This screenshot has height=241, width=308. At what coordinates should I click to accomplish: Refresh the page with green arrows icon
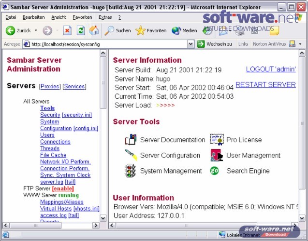[x=81, y=30]
